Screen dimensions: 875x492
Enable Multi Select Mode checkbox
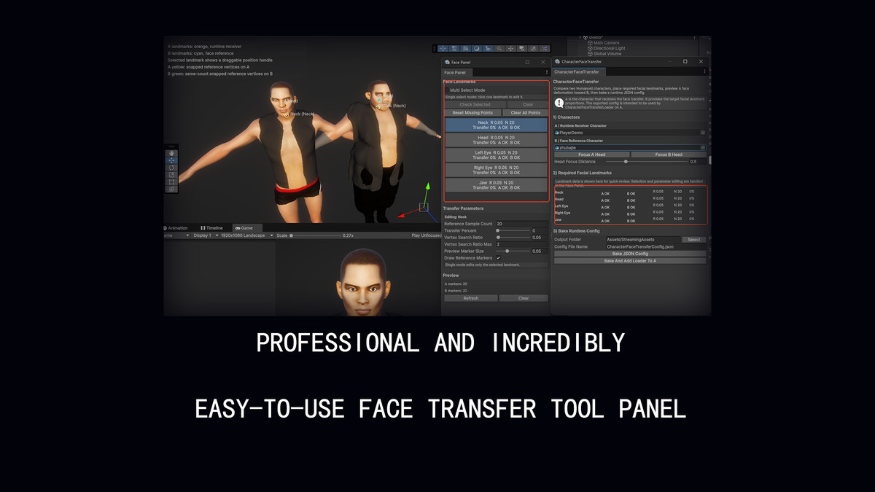446,90
